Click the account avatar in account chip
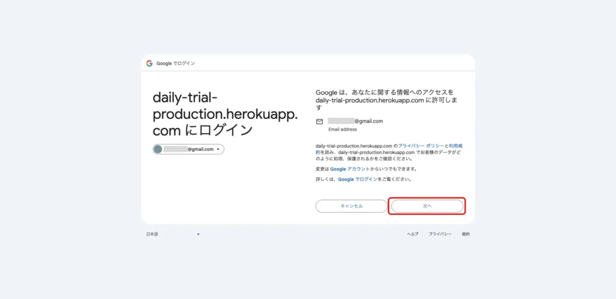Screen dimensions: 616x299 (x=158, y=149)
